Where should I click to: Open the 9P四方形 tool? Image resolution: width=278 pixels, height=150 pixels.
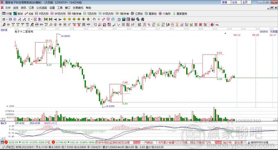click(x=58, y=14)
